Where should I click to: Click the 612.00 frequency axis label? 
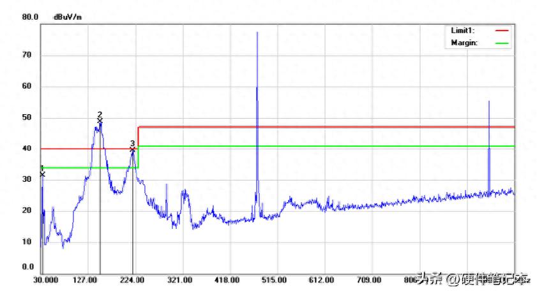pyautogui.click(x=321, y=280)
